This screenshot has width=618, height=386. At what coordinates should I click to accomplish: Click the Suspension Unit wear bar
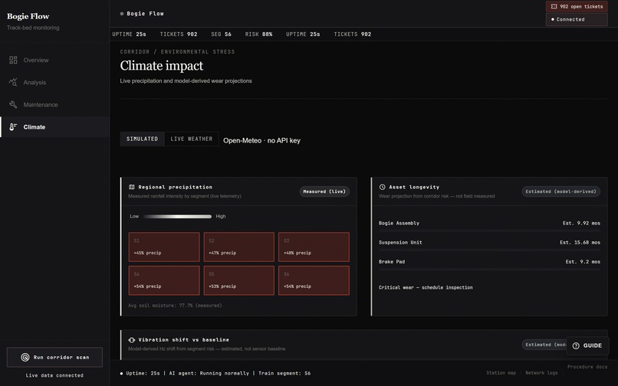(489, 250)
